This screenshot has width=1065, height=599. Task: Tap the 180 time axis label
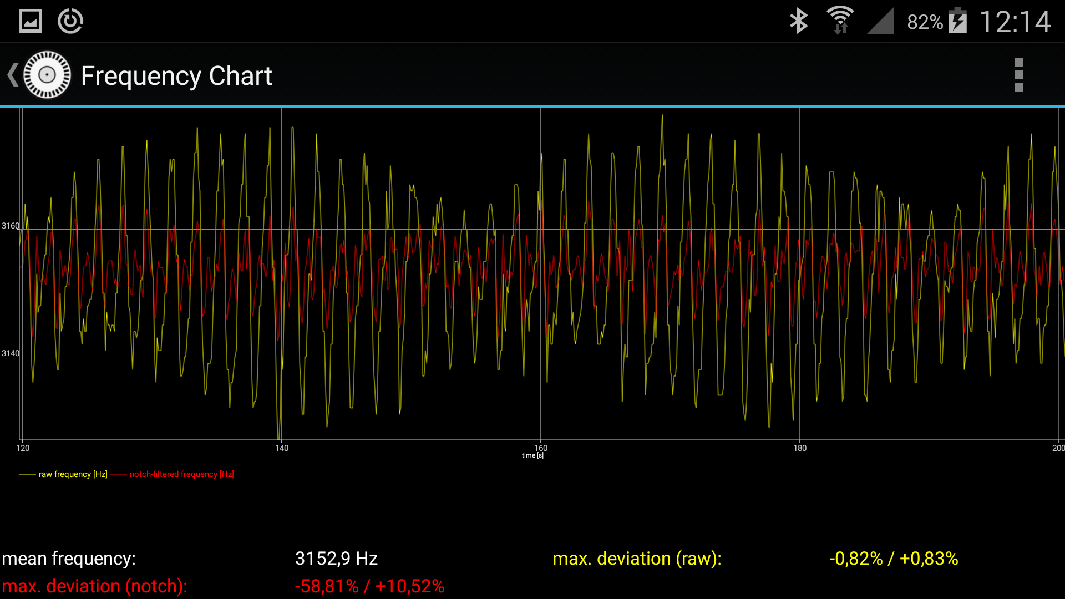(799, 448)
